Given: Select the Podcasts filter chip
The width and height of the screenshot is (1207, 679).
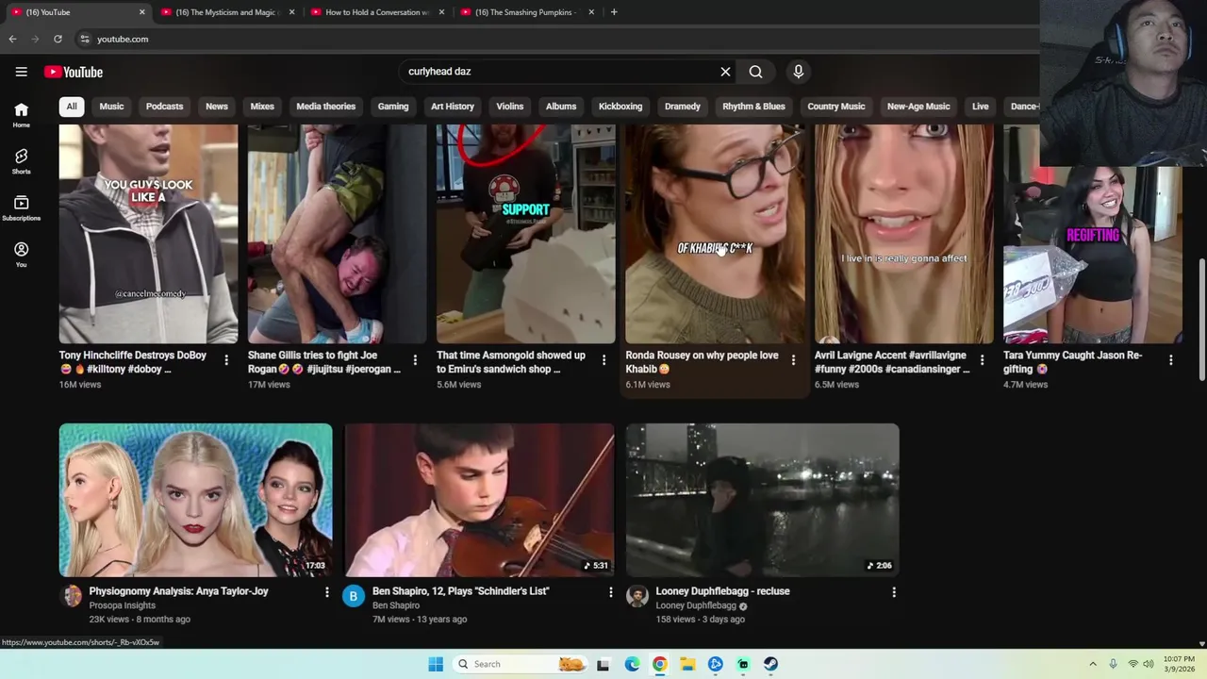Looking at the screenshot, I should coord(164,107).
